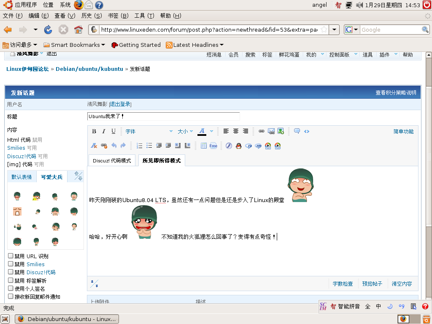Align text to the right

[245, 132]
